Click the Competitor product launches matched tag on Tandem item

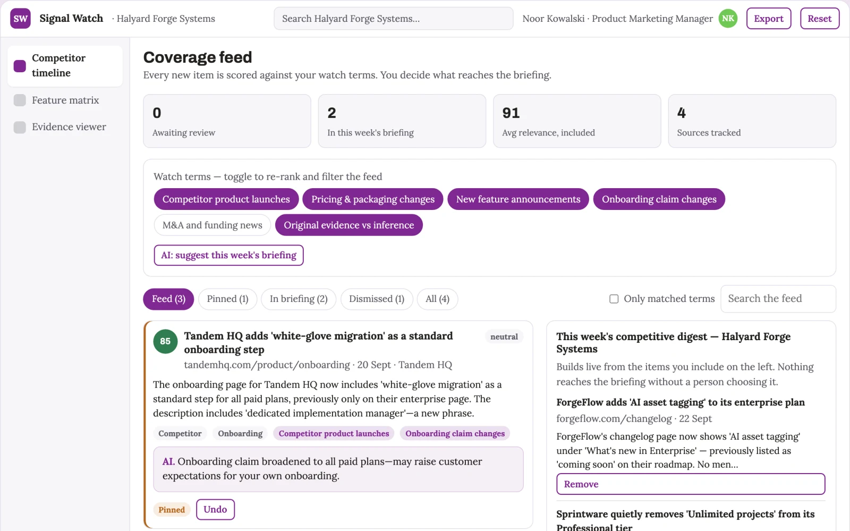pyautogui.click(x=334, y=434)
